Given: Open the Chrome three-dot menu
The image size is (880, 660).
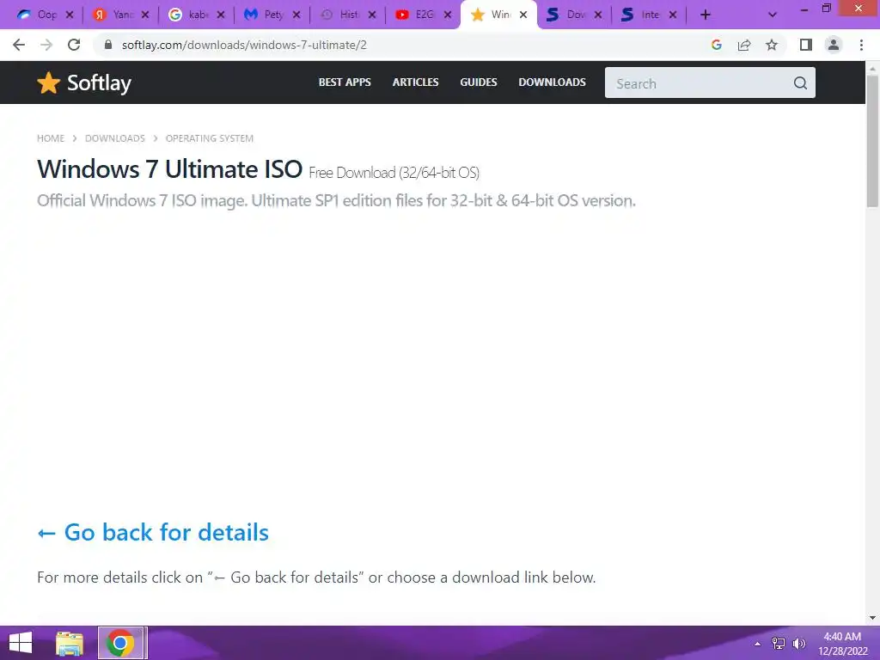Looking at the screenshot, I should point(861,45).
